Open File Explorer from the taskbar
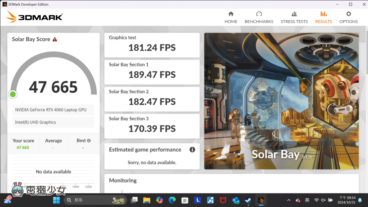This screenshot has height=207, width=368. pos(147,200)
